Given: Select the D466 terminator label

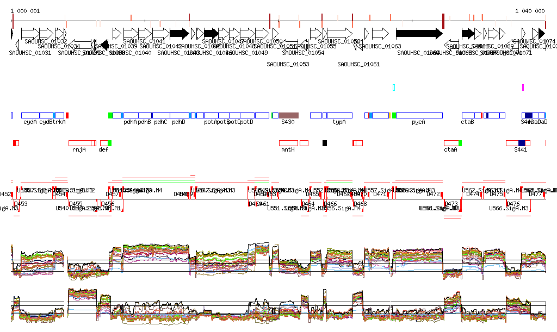Looking at the screenshot, I should pos(330,204).
